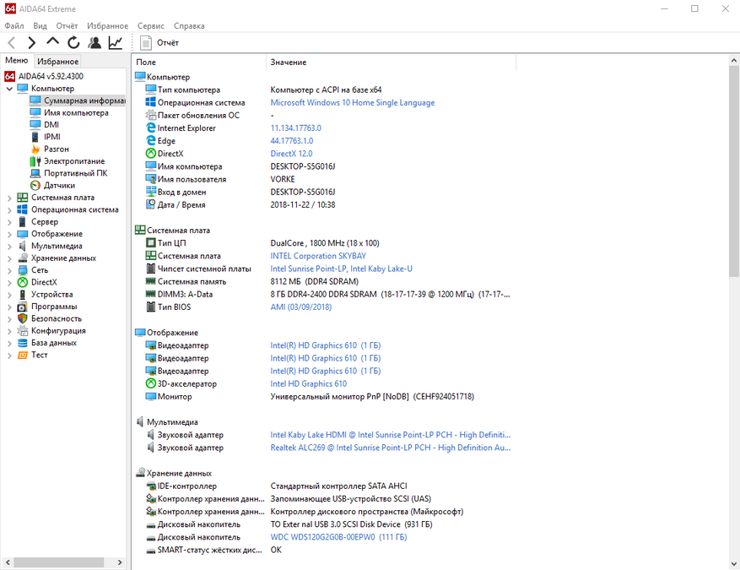Viewport: 740px width, 570px height.
Task: Open the graph chart toolbar icon
Action: pyautogui.click(x=116, y=42)
